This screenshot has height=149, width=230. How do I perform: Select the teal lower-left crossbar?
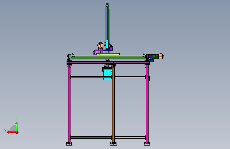91,137
